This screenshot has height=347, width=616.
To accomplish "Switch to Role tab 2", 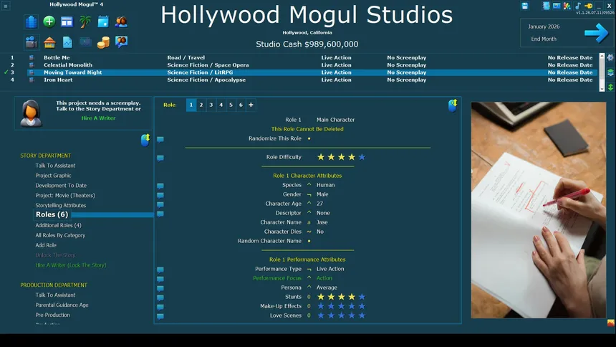I will (x=201, y=105).
